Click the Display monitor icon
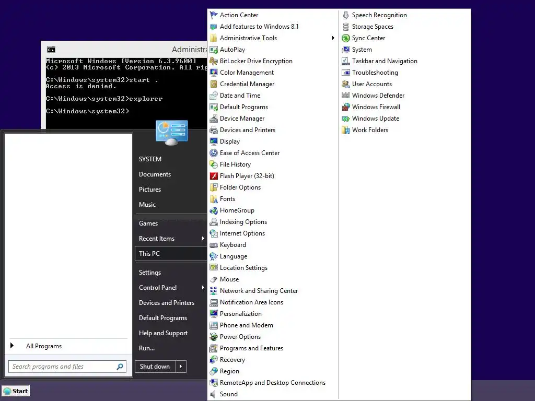 pos(214,141)
